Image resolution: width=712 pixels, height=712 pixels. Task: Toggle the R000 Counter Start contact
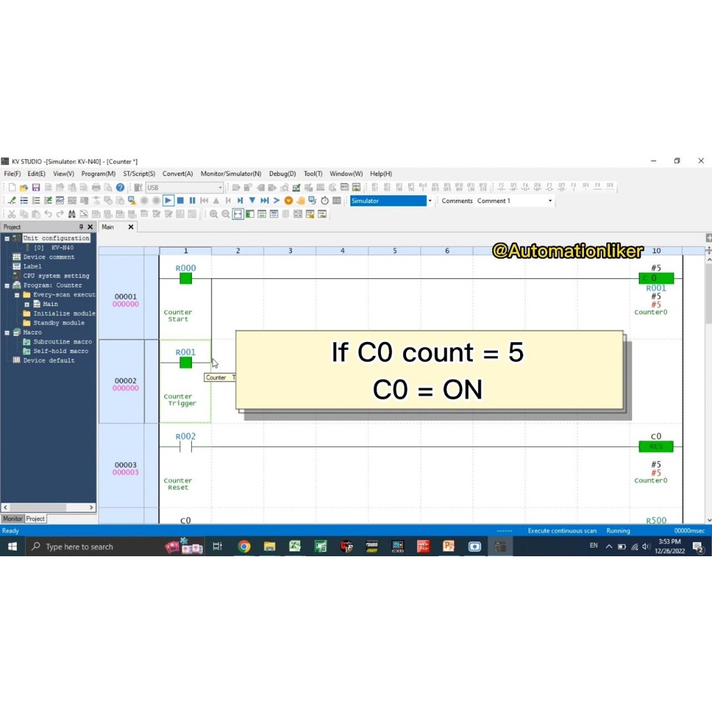pos(185,279)
